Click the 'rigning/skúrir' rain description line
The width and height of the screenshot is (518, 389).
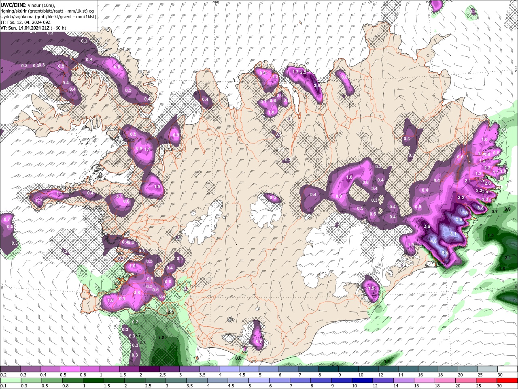coord(47,11)
